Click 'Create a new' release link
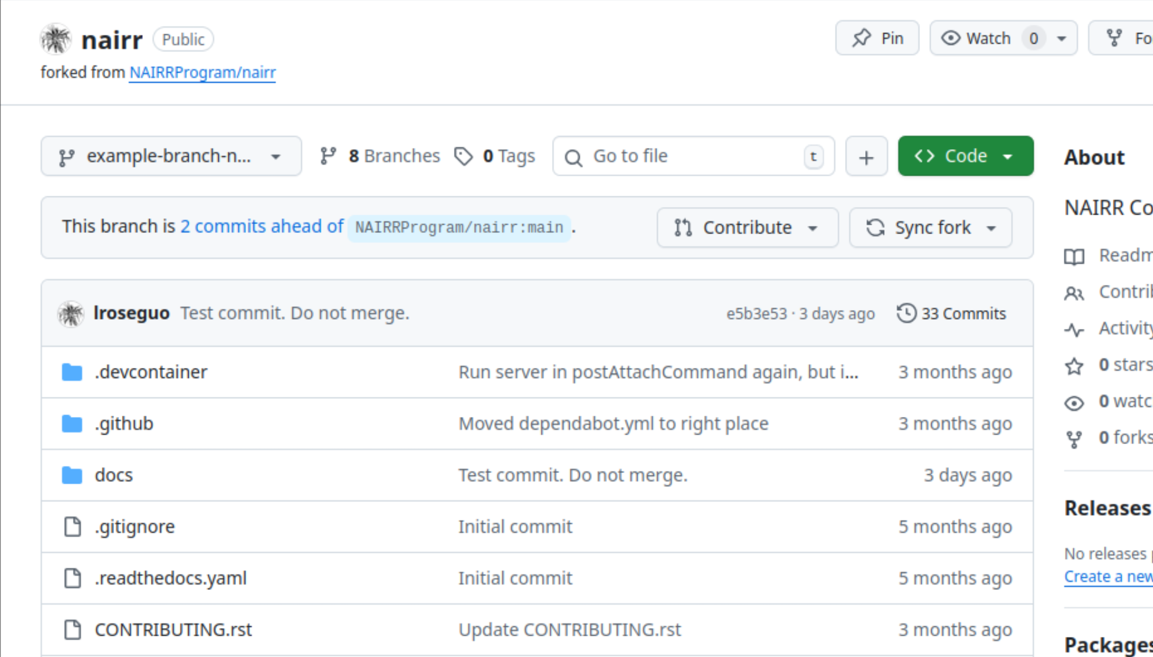This screenshot has height=657, width=1153. pos(1108,576)
